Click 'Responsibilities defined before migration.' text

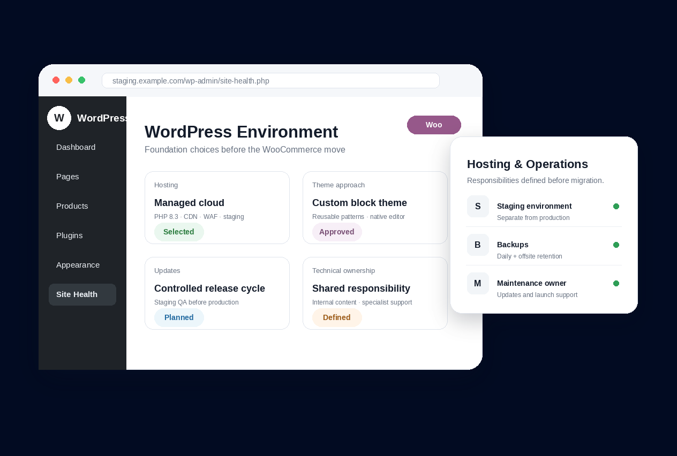(x=536, y=180)
